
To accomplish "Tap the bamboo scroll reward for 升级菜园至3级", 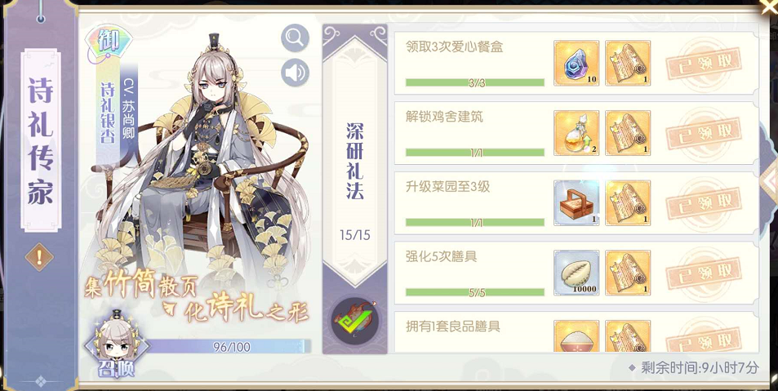I will click(x=628, y=203).
